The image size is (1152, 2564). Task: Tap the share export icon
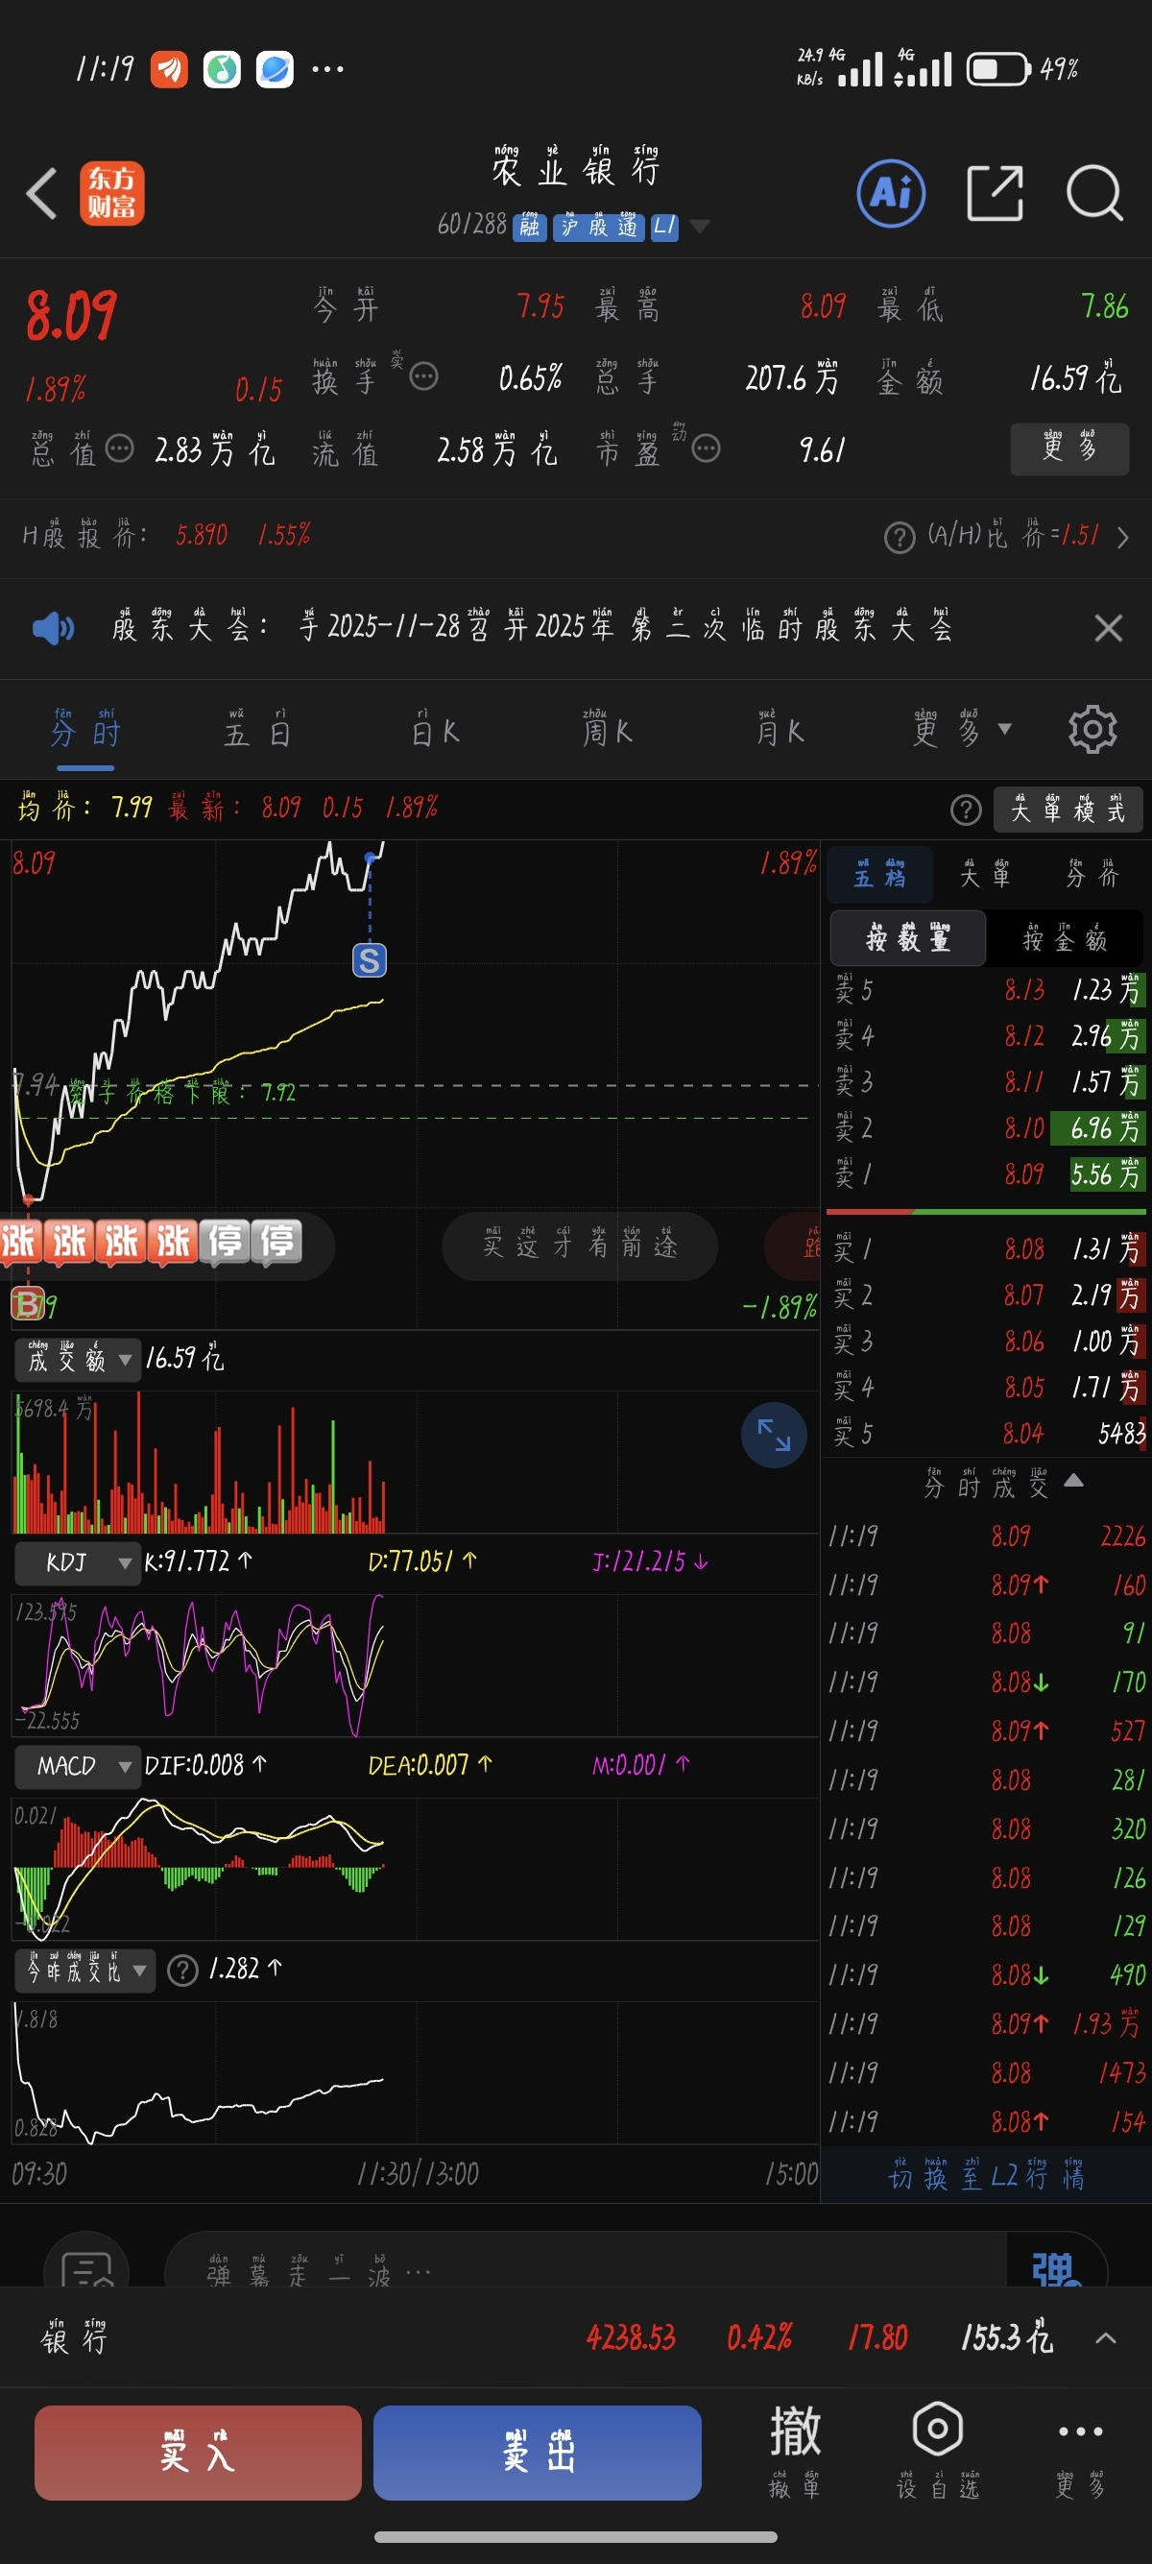pyautogui.click(x=995, y=193)
